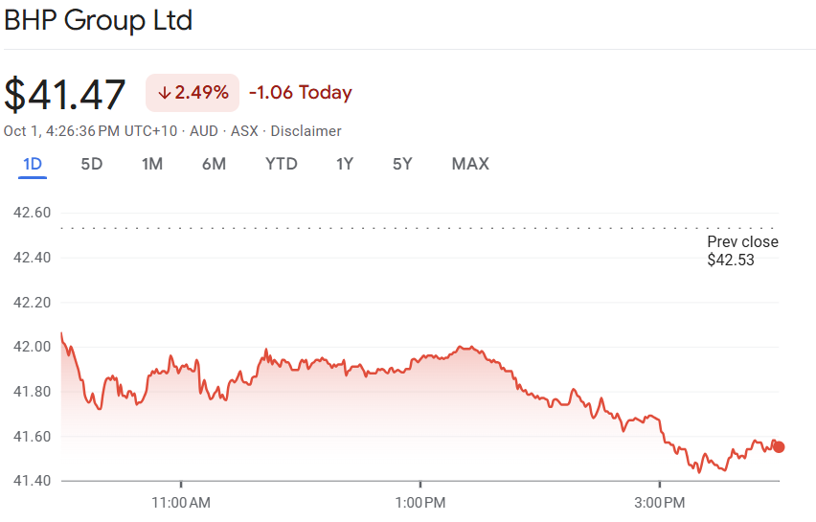Image resolution: width=816 pixels, height=522 pixels.
Task: Select the YTD range tab
Action: 282,164
